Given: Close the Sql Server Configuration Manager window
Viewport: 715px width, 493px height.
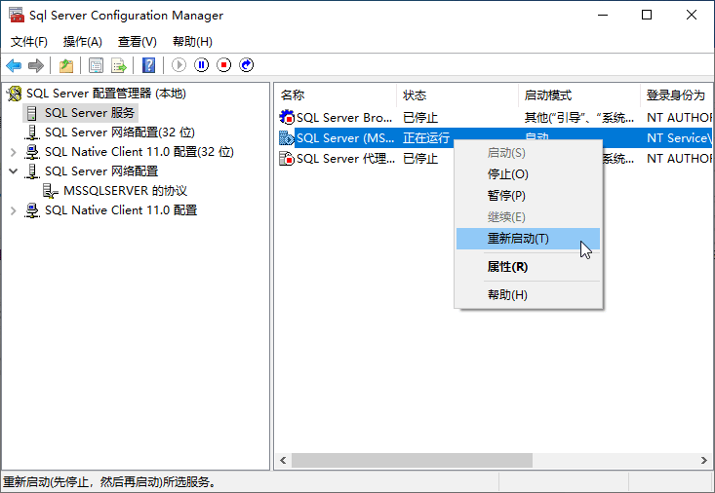Looking at the screenshot, I should 692,15.
